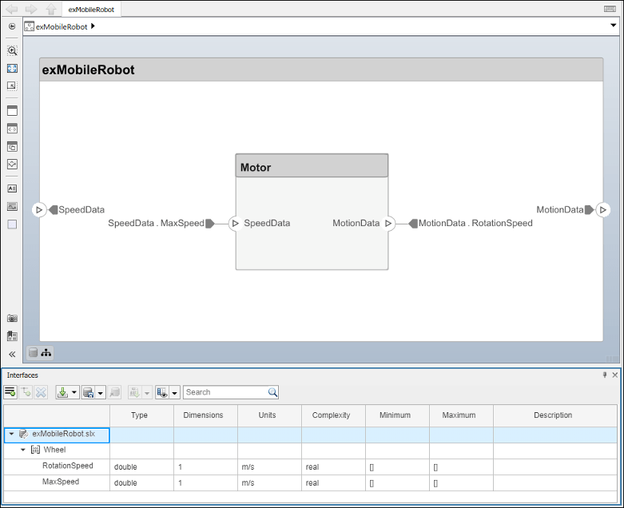Image resolution: width=624 pixels, height=508 pixels.
Task: Select the MotionData . RotationSpeed label
Action: (475, 223)
